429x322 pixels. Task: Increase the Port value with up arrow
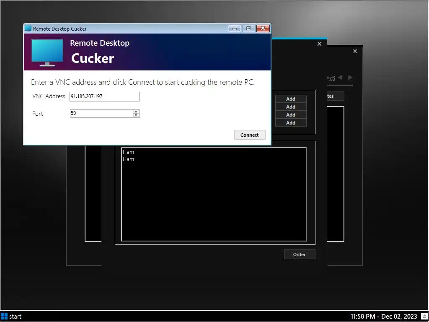coord(136,112)
